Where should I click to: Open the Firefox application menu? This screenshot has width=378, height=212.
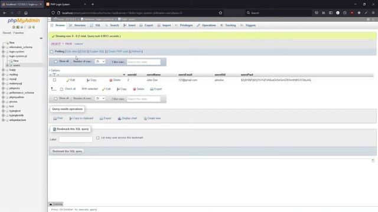(x=373, y=13)
